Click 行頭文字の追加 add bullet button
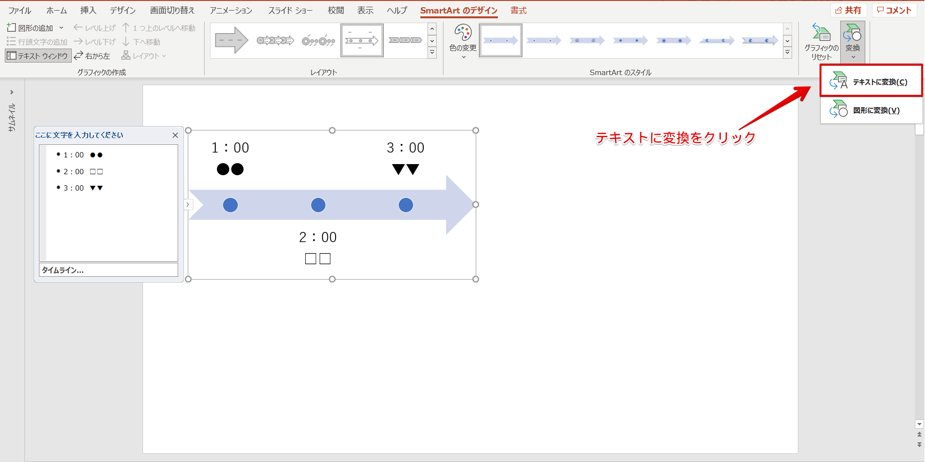The width and height of the screenshot is (925, 462). pos(37,42)
